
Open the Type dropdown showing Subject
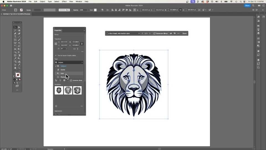click(69, 62)
